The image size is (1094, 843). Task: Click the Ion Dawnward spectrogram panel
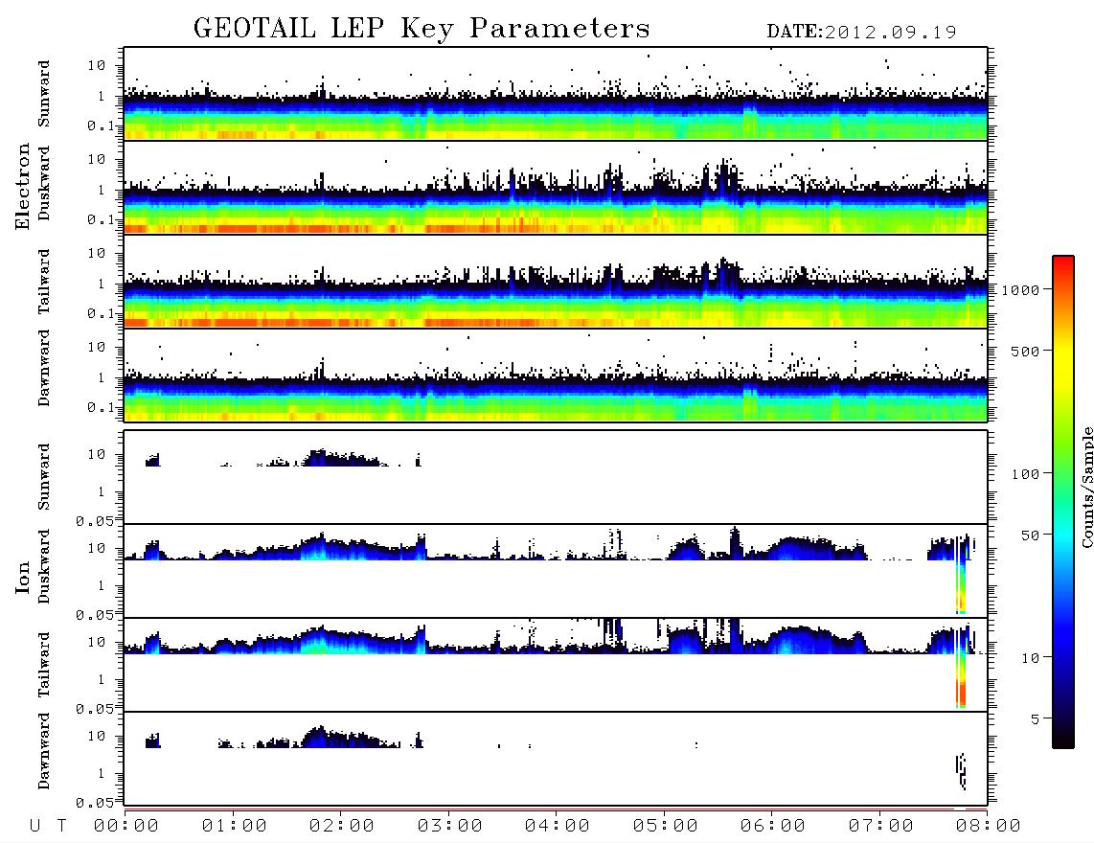(556, 759)
